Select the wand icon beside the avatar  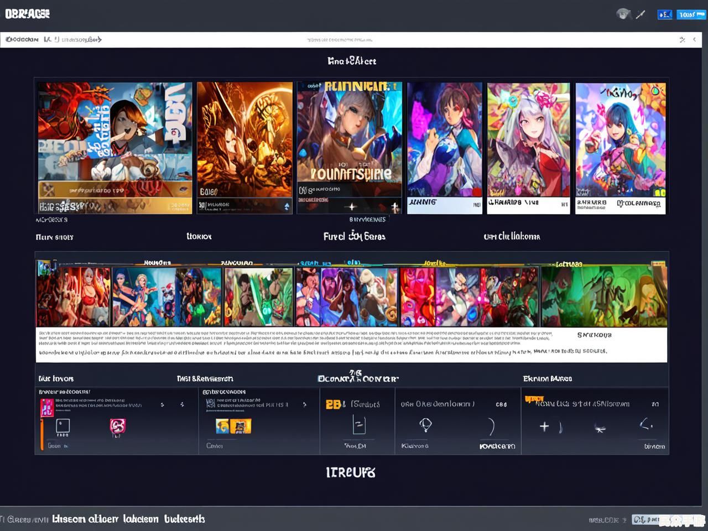tap(641, 14)
